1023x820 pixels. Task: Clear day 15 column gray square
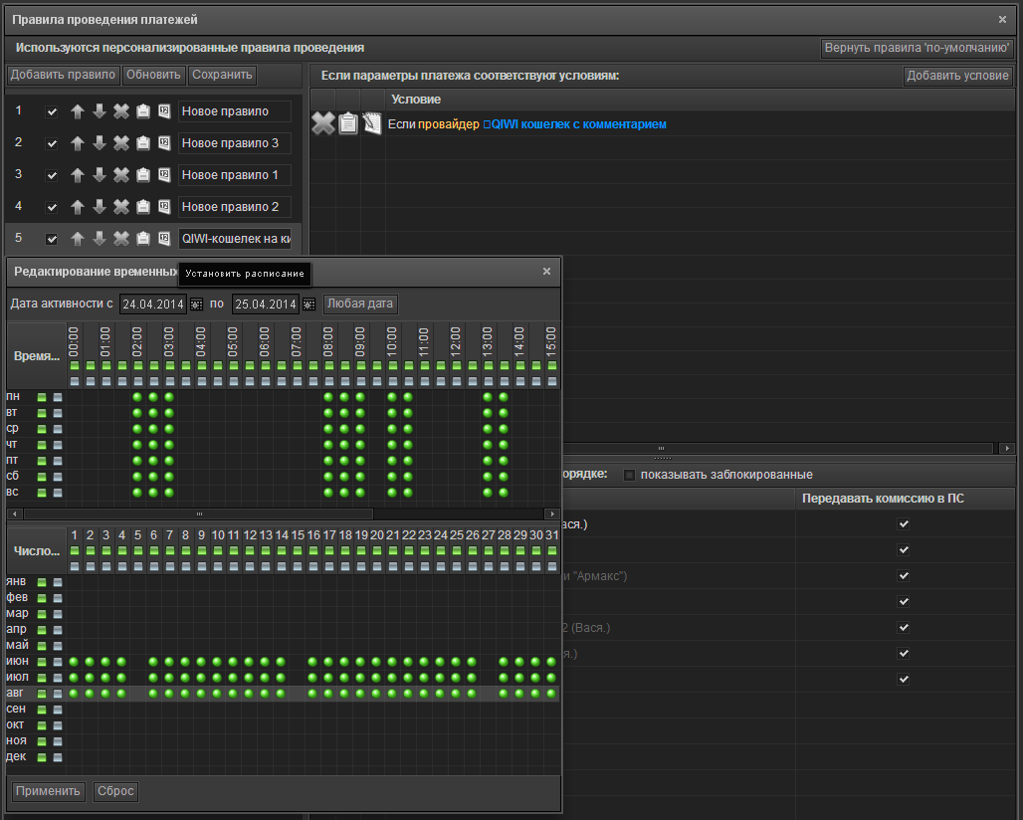pos(298,567)
